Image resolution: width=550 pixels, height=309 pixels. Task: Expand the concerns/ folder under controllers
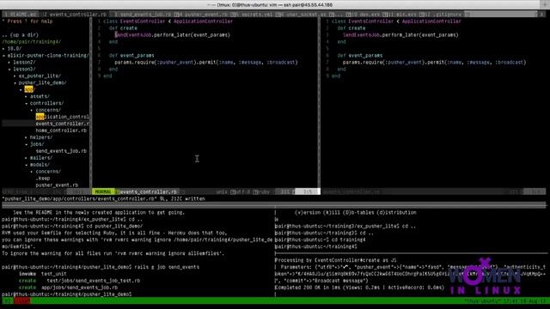[x=46, y=110]
